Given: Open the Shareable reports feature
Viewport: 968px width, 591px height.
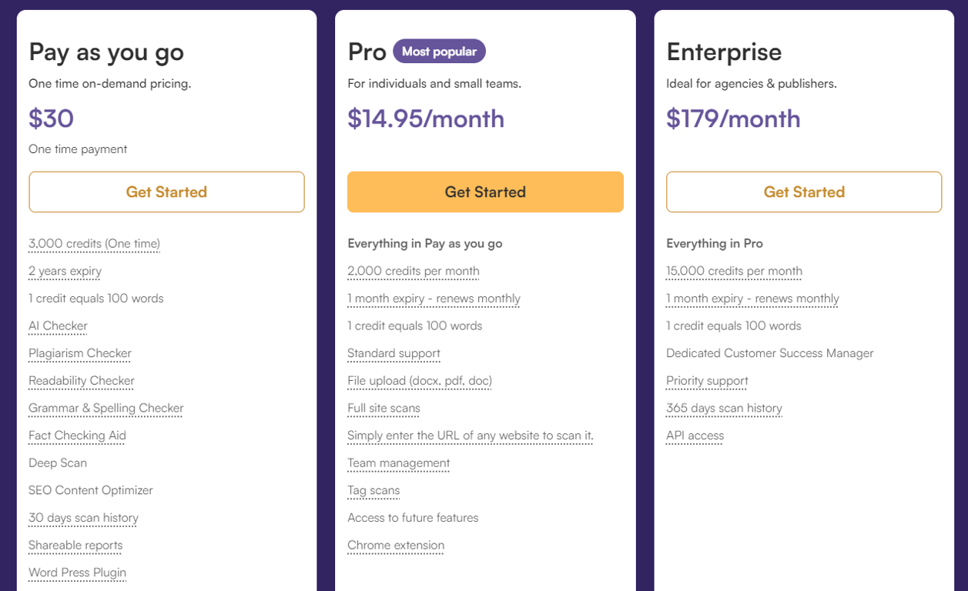Looking at the screenshot, I should 75,546.
